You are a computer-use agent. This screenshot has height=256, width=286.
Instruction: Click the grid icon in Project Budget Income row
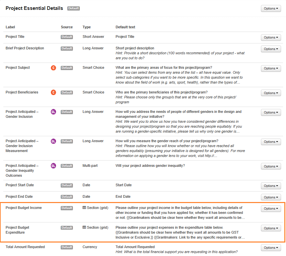coord(84,208)
